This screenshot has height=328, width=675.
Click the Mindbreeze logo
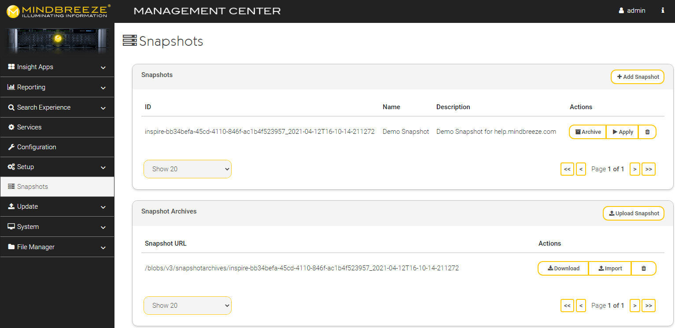coord(58,11)
